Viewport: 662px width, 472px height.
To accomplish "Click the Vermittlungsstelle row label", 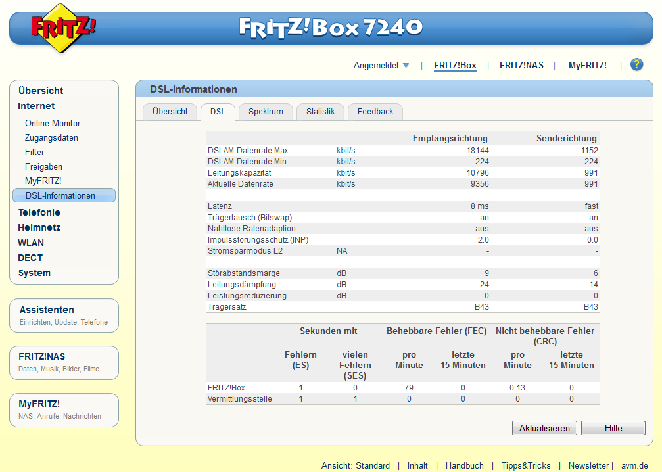I will (239, 399).
